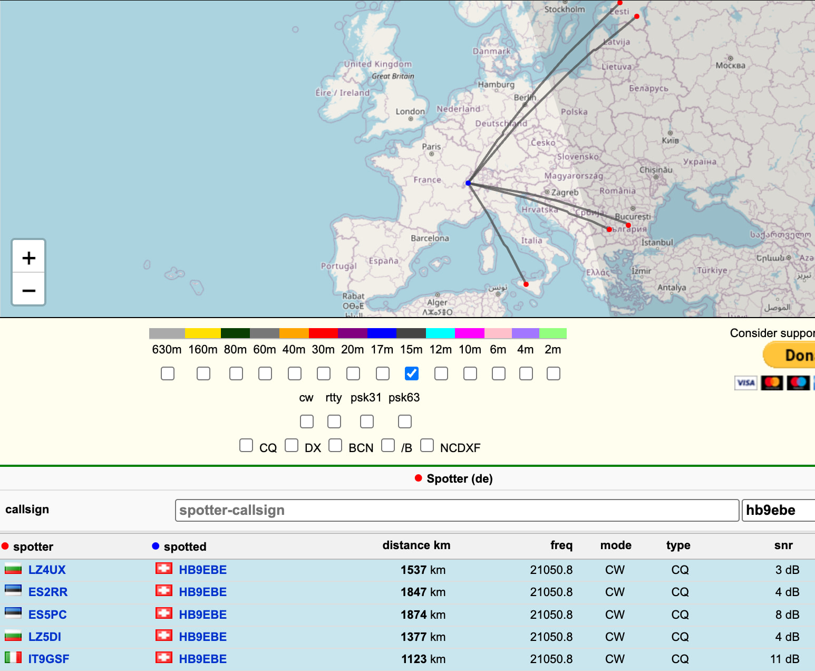Click the Bulgarian flag next to LZ4UX
This screenshot has height=671, width=815.
13,569
